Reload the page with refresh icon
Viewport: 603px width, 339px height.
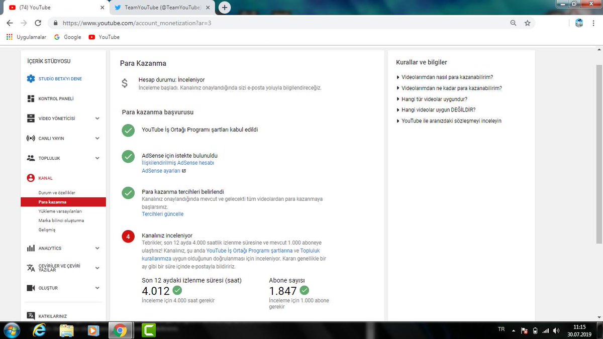38,23
